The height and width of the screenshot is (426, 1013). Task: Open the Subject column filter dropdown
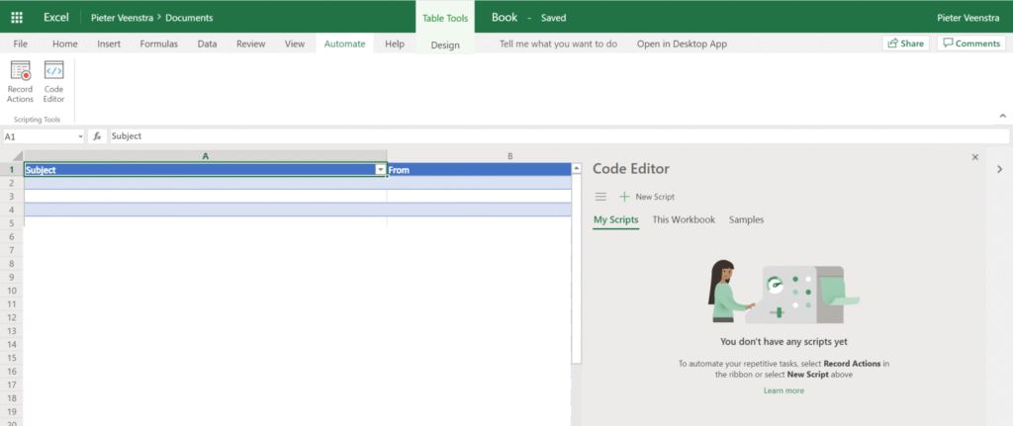point(381,170)
